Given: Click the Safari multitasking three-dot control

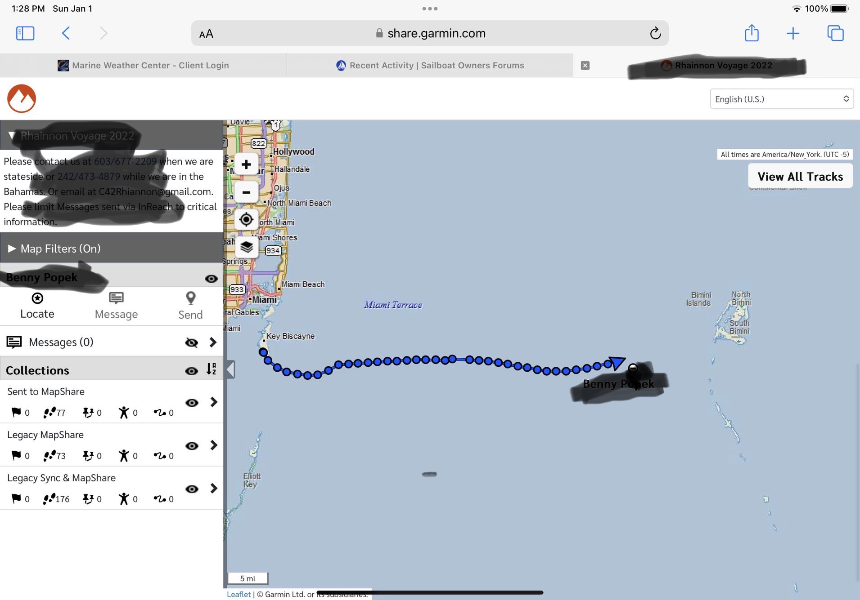Looking at the screenshot, I should (430, 9).
